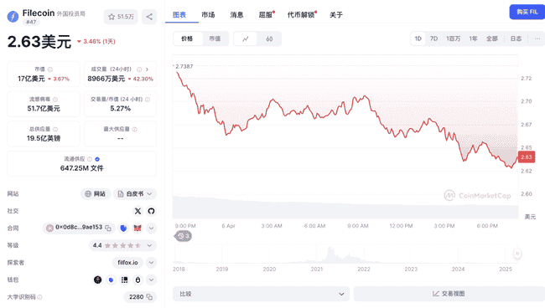Click the right handle of the timeline range slider
This screenshot has width=545, height=308.
pyautogui.click(x=517, y=254)
